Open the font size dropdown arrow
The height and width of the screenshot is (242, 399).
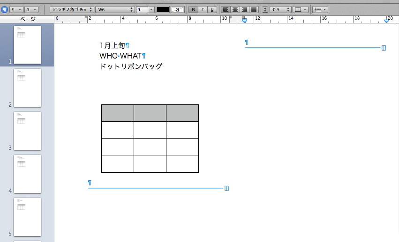151,10
